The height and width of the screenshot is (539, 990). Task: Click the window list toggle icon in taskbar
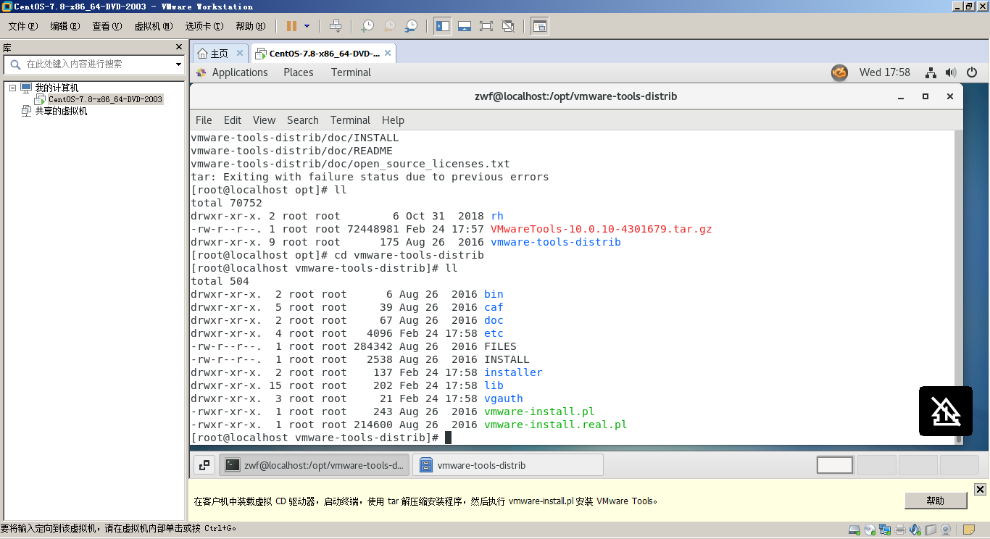[x=204, y=465]
